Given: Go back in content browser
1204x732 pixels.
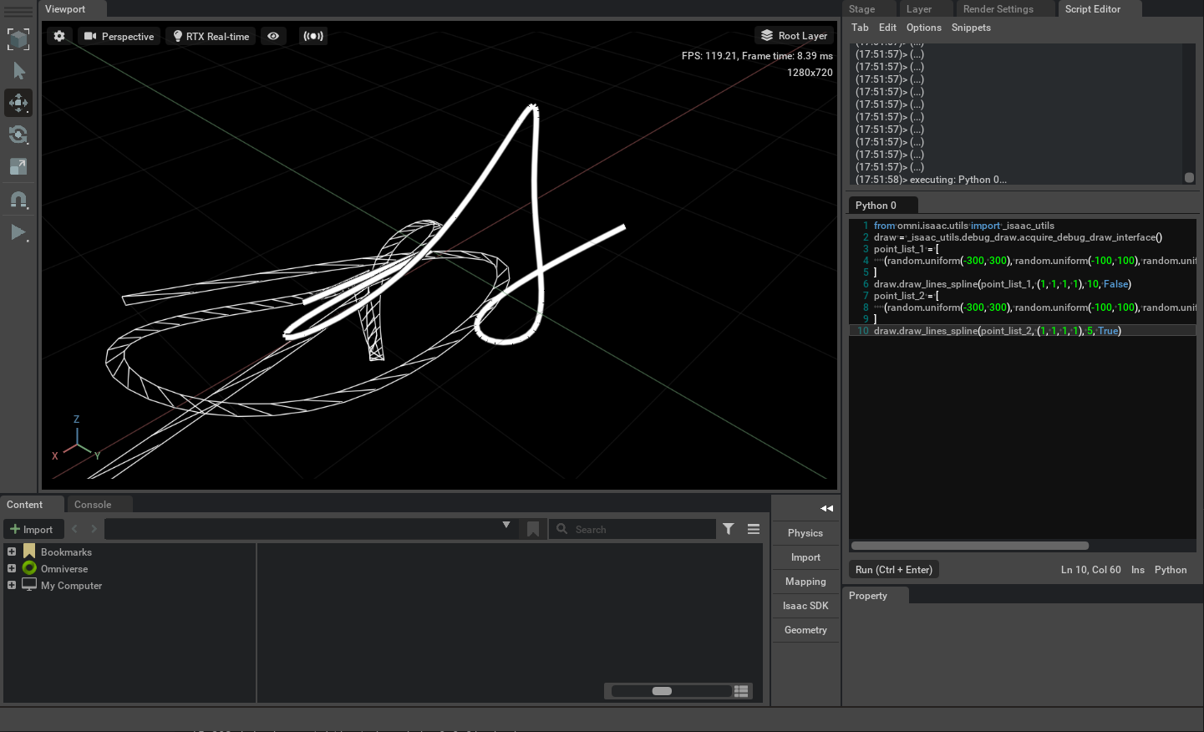Looking at the screenshot, I should [x=74, y=529].
